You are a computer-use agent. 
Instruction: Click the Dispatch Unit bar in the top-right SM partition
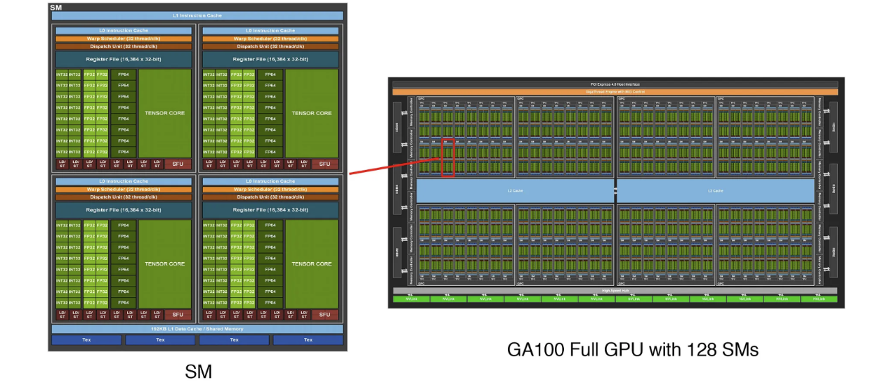(x=270, y=46)
